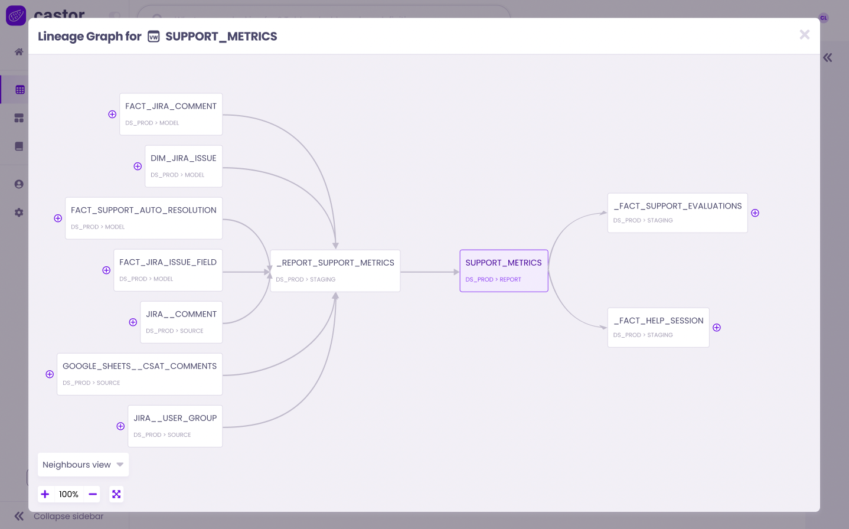Open the dashboards icon in the sidebar
This screenshot has height=529, width=849.
[18, 117]
